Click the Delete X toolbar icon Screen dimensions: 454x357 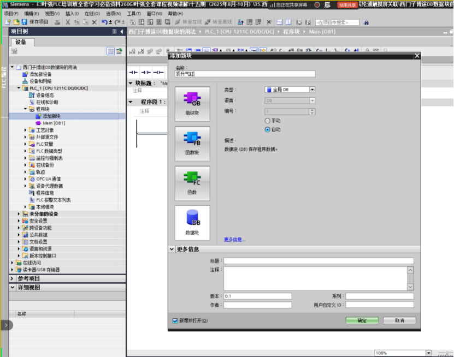[x=94, y=22]
